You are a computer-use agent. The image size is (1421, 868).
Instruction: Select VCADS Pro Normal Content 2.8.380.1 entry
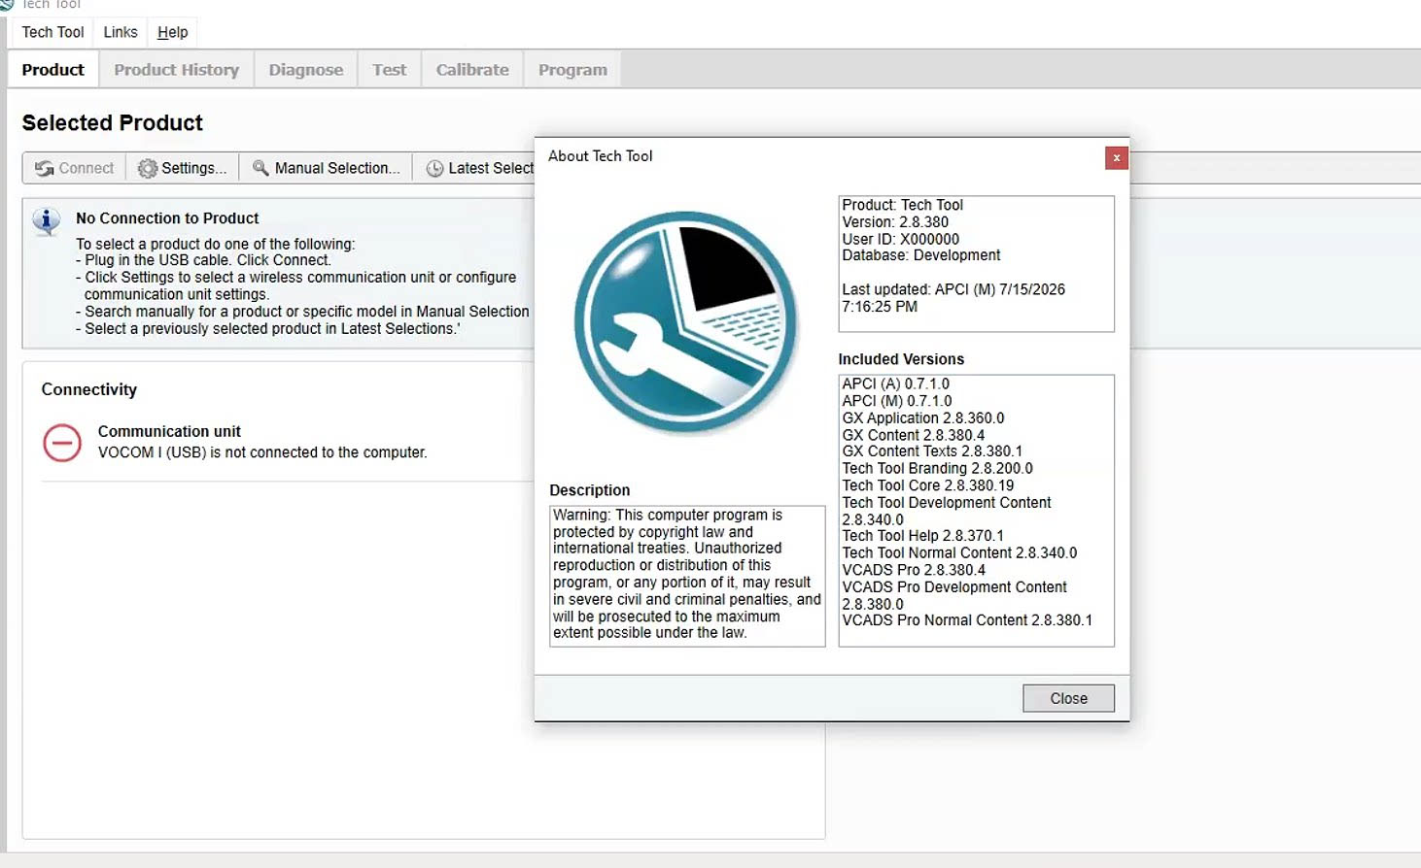coord(967,620)
